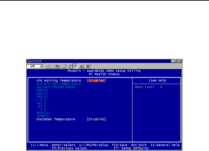Click the Full screen toolbar icon
Image resolution: width=209 pixels, height=151 pixels.
click(64, 66)
